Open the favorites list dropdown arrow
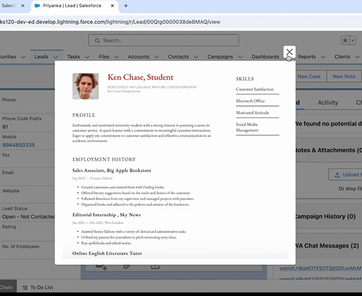The image size is (362, 296). [352, 40]
